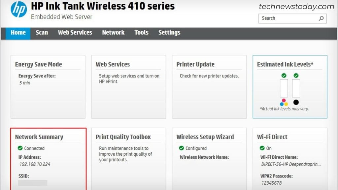The width and height of the screenshot is (338, 190).
Task: Switch to the Scan tab
Action: [x=42, y=33]
